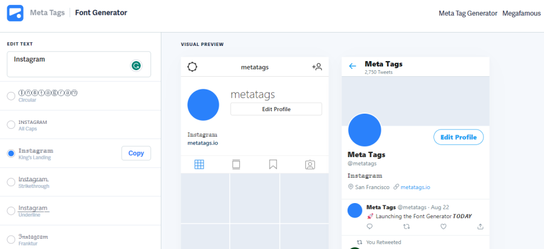Click the styled Instagram bio text in Twitter preview
Image resolution: width=544 pixels, height=249 pixels.
click(364, 176)
